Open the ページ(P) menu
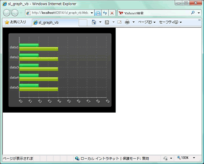204x164 pixels. click(x=146, y=22)
